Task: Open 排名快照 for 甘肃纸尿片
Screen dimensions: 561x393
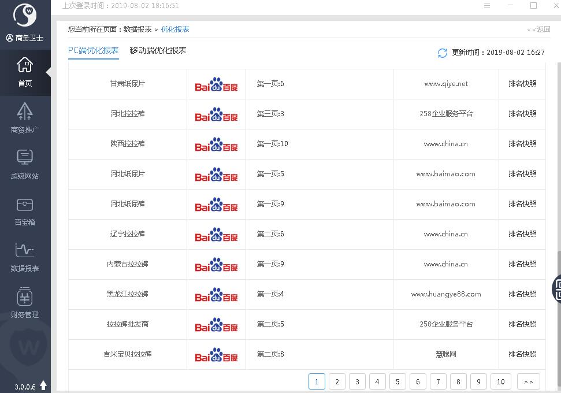Action: coord(522,84)
